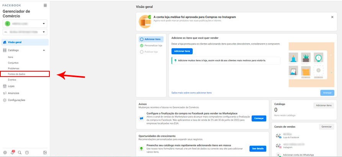Screen dimensions: 342x157
Task: Dismiss the Instagram approval banner
Action: point(332,17)
